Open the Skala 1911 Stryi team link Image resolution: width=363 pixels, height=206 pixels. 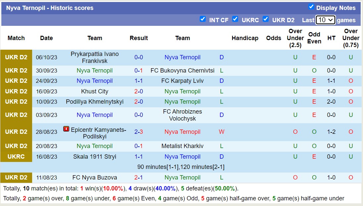tap(95, 157)
